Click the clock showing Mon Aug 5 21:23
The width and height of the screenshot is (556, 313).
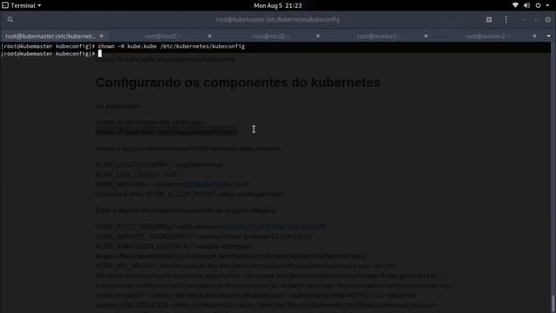pyautogui.click(x=278, y=5)
